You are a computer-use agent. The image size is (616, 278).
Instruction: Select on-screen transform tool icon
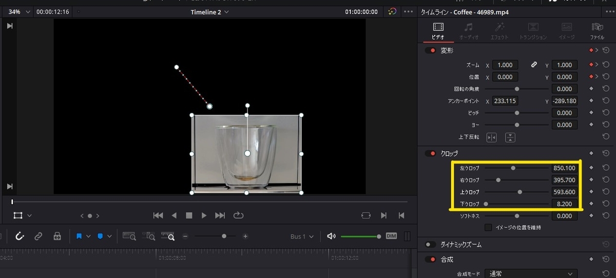coord(18,215)
